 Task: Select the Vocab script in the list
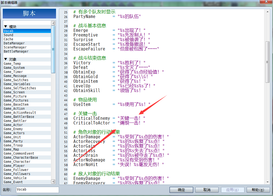point(27,31)
